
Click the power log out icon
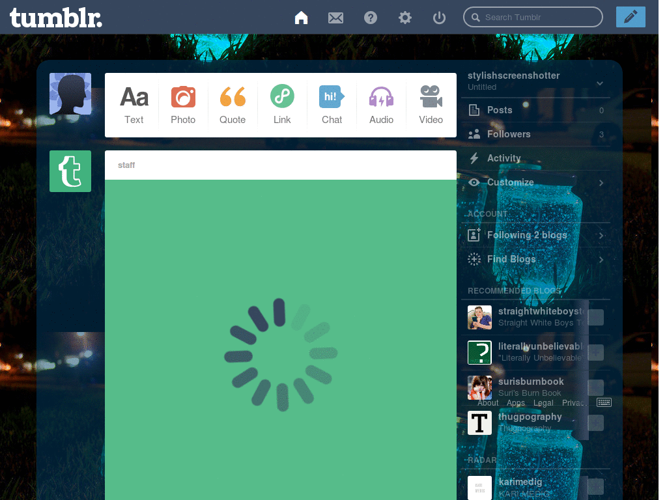click(x=439, y=18)
